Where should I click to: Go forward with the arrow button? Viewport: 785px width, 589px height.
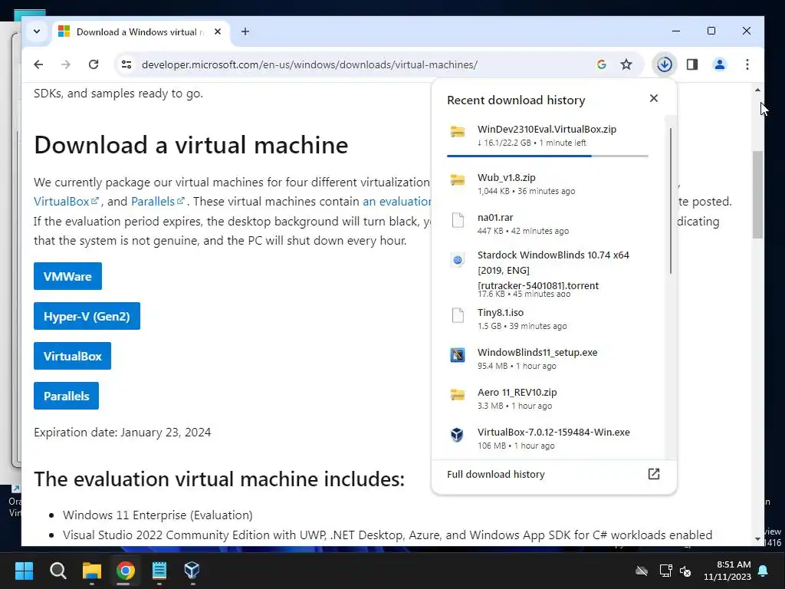pyautogui.click(x=66, y=64)
